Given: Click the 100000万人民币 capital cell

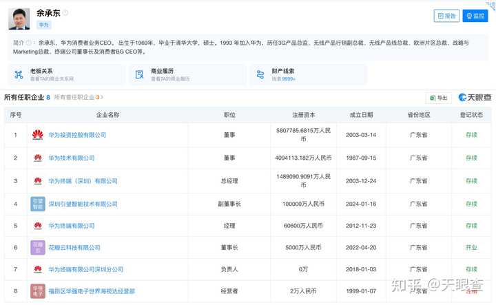Looking at the screenshot, I should (303, 204).
